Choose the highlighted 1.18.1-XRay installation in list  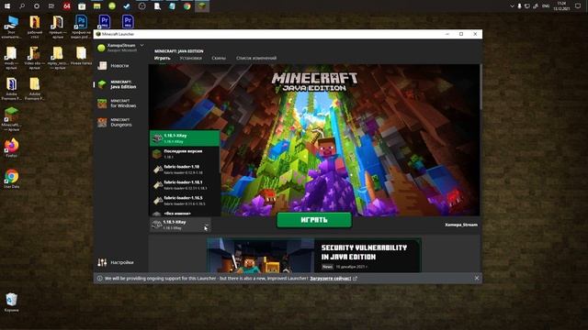(185, 138)
